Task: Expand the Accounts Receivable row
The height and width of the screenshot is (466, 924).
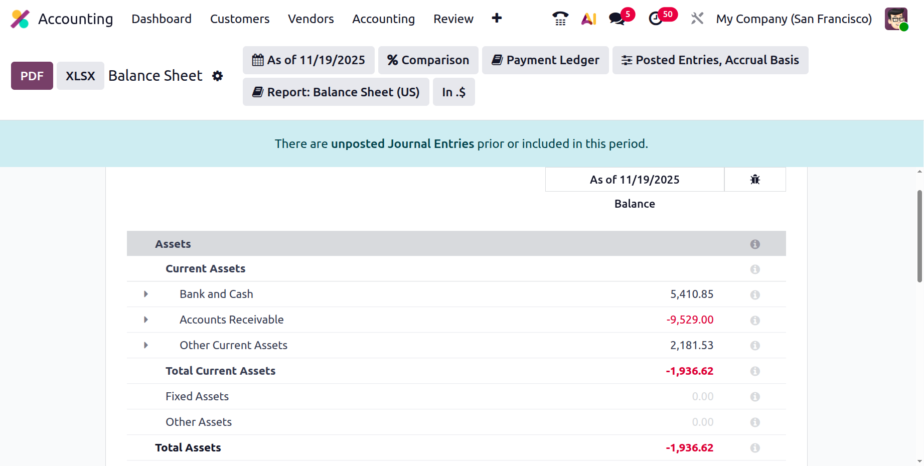Action: (x=146, y=320)
